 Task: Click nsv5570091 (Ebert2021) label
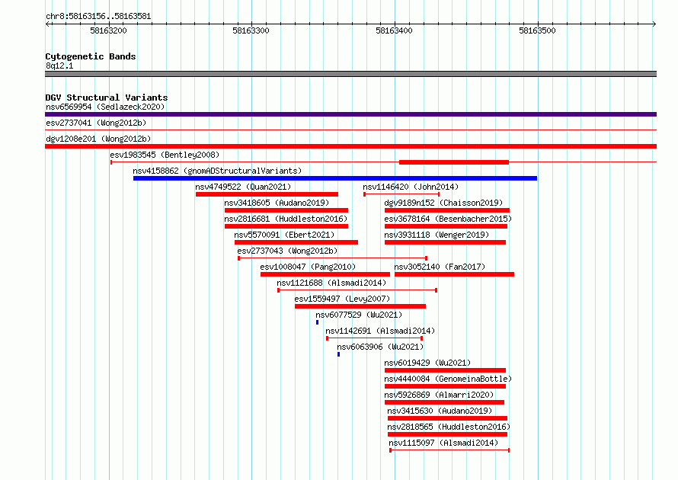284,235
